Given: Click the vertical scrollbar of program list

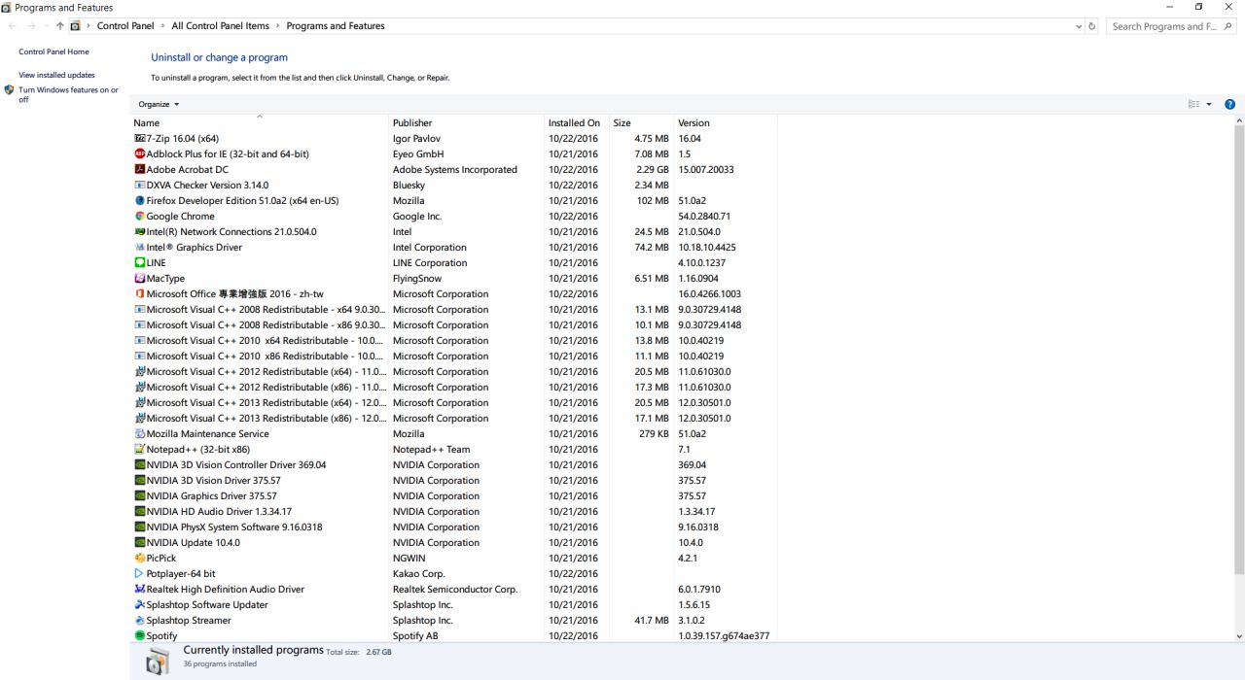Looking at the screenshot, I should [1238, 350].
